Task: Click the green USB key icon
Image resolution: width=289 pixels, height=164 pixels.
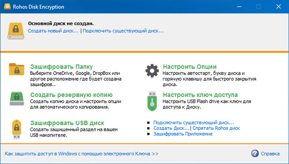Action: click(x=152, y=101)
